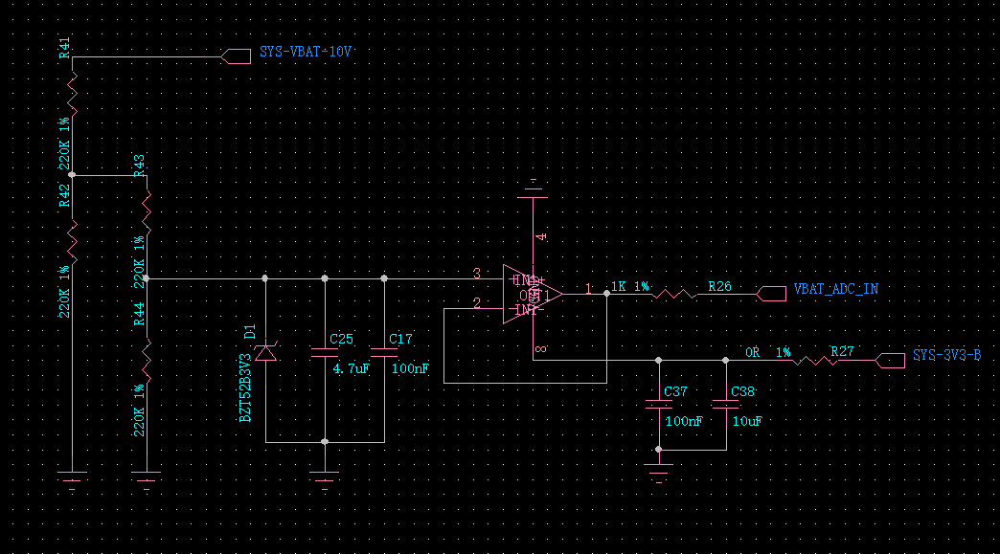Select resistor R42 symbol

tap(72, 239)
